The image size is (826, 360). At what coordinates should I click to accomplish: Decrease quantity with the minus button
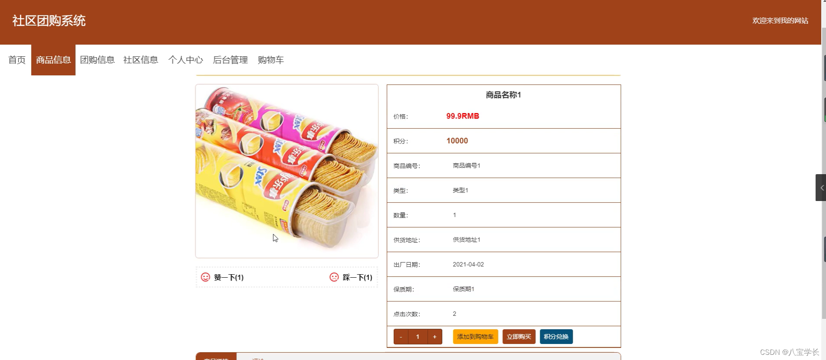pyautogui.click(x=401, y=337)
